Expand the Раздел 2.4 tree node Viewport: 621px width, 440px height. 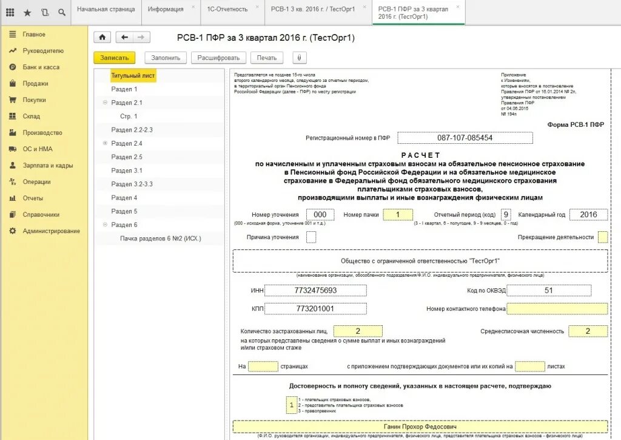(x=105, y=143)
